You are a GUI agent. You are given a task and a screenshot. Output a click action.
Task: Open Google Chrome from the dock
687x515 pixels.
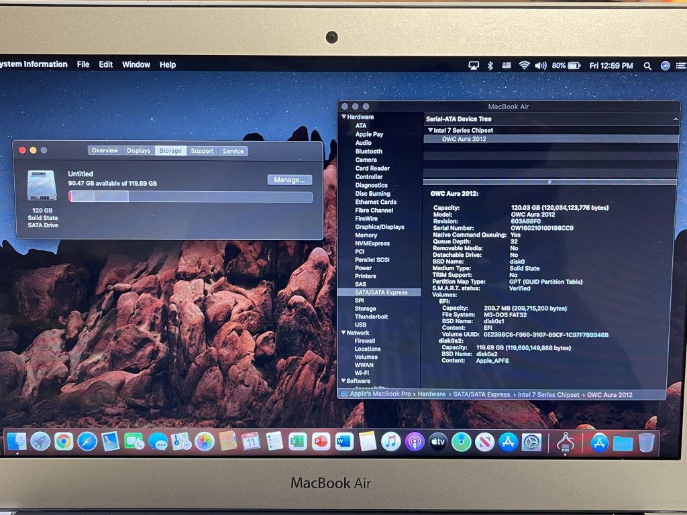[64, 441]
